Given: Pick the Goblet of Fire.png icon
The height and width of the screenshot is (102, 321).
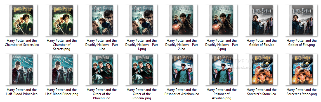Looking at the screenshot, I should point(302,20).
